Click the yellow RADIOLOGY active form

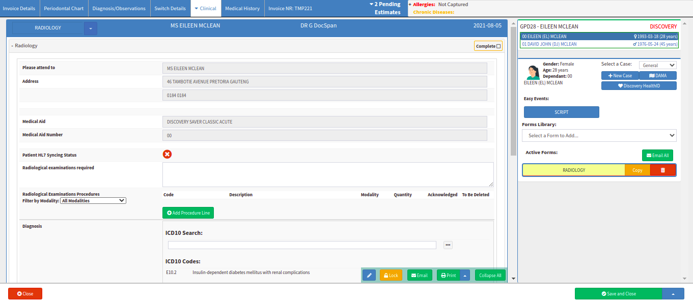[x=573, y=170]
